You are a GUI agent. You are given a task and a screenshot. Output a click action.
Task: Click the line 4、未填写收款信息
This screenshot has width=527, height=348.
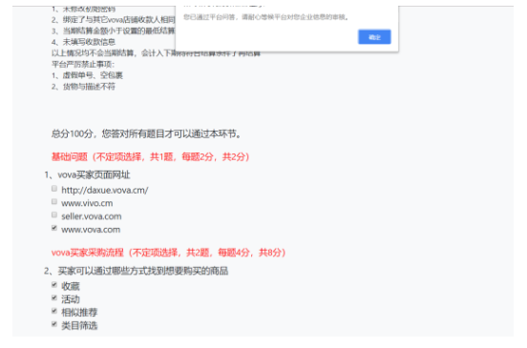[x=83, y=42]
